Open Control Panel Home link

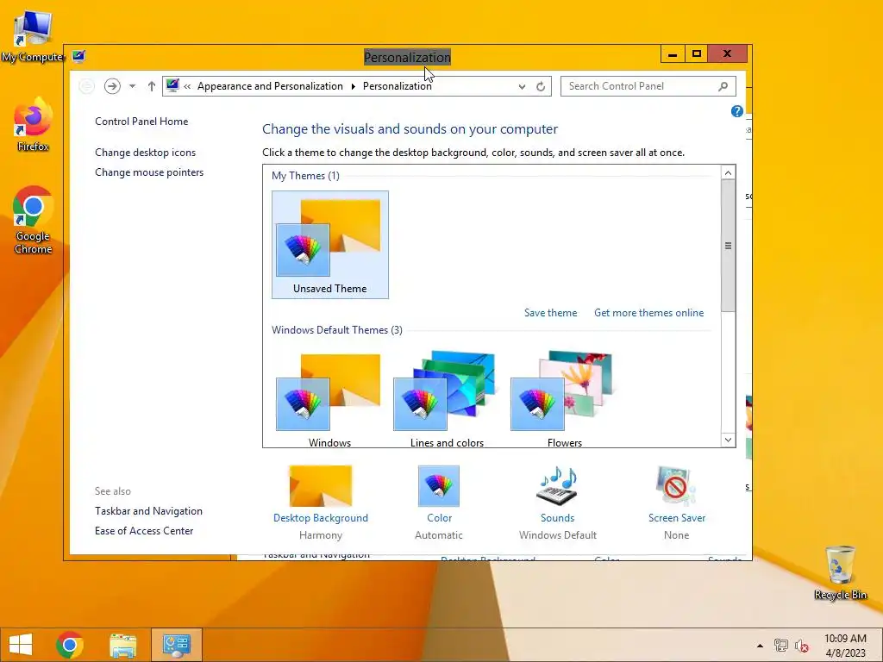(141, 122)
